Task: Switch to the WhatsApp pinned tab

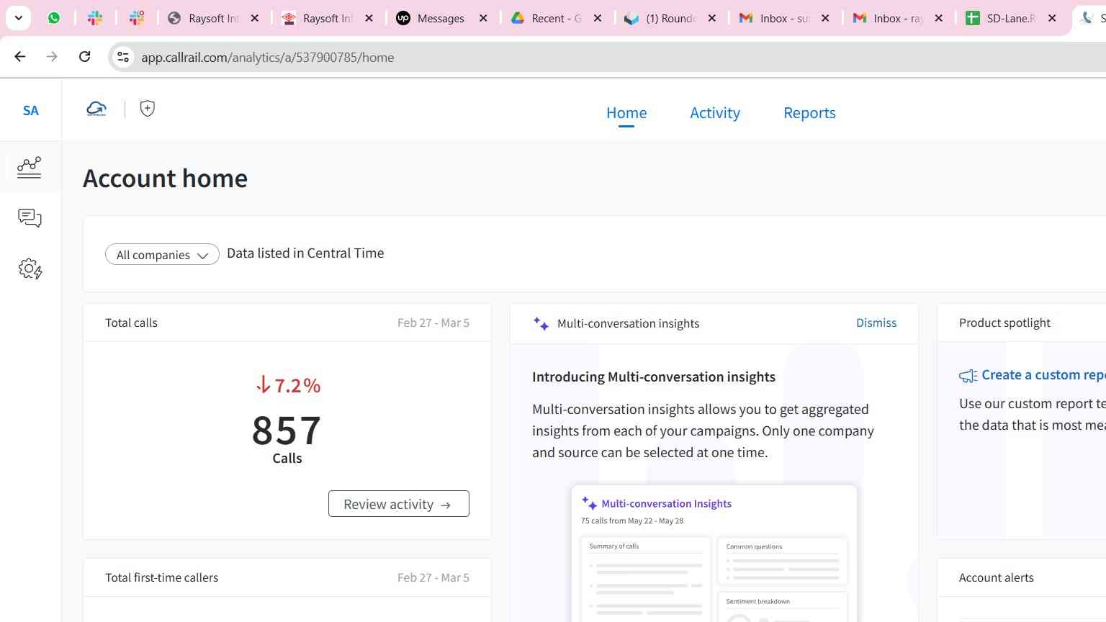Action: (x=54, y=18)
